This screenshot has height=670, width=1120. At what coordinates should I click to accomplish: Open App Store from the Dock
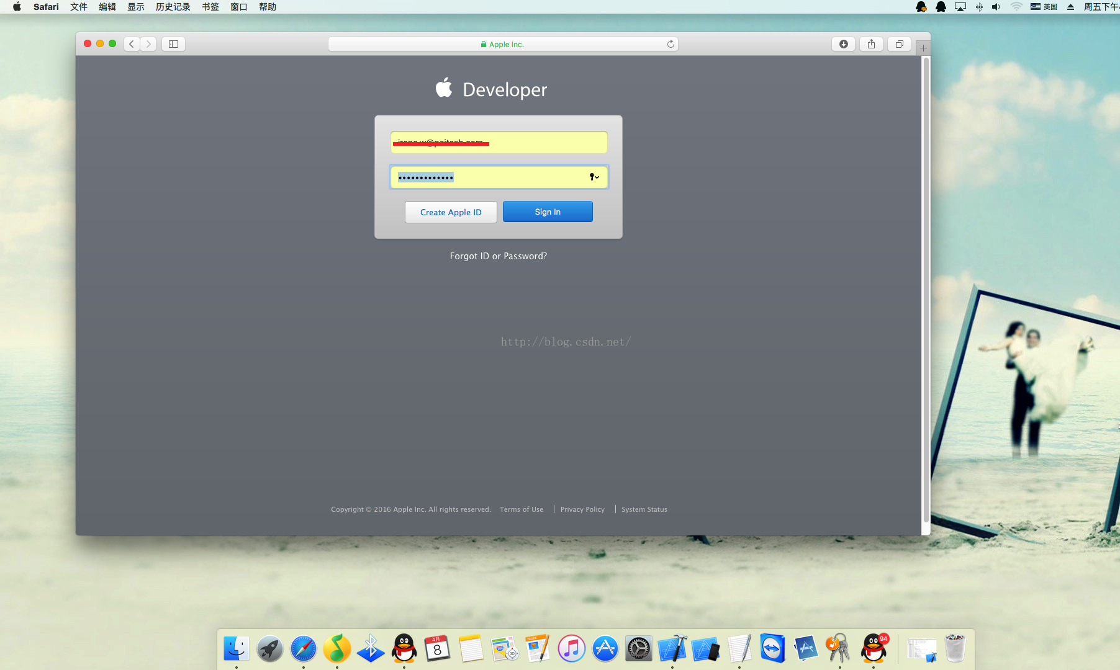coord(605,649)
